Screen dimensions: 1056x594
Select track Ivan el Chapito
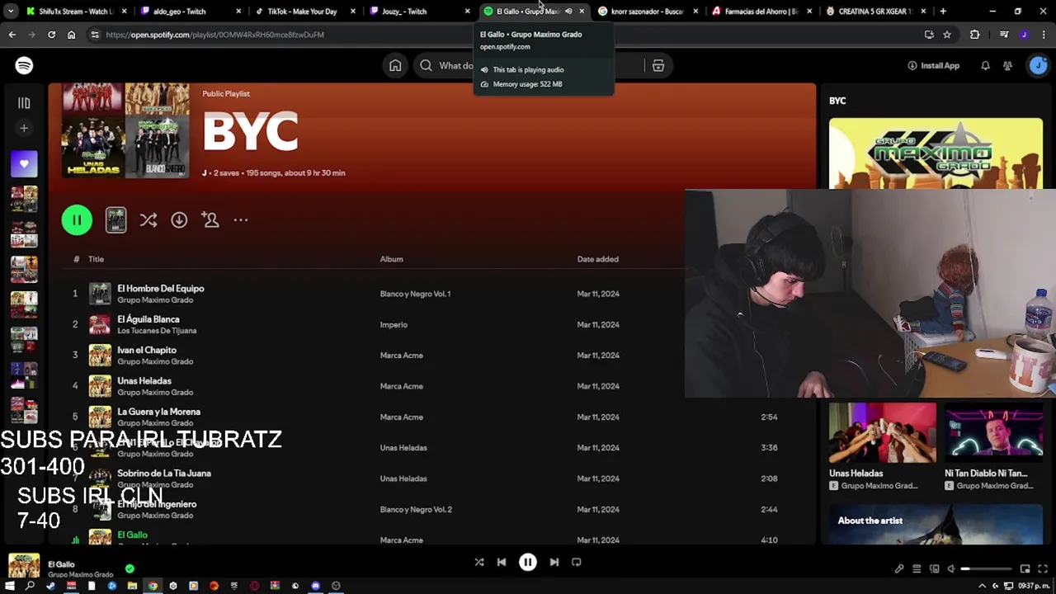point(147,350)
